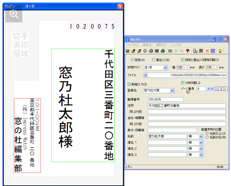The width and height of the screenshot is (231, 186).
Task: Click the magnifier zoom icon in preview
Action: tap(14, 14)
